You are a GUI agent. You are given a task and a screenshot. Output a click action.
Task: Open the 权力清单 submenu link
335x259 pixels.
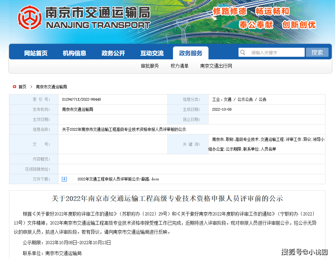point(179,66)
